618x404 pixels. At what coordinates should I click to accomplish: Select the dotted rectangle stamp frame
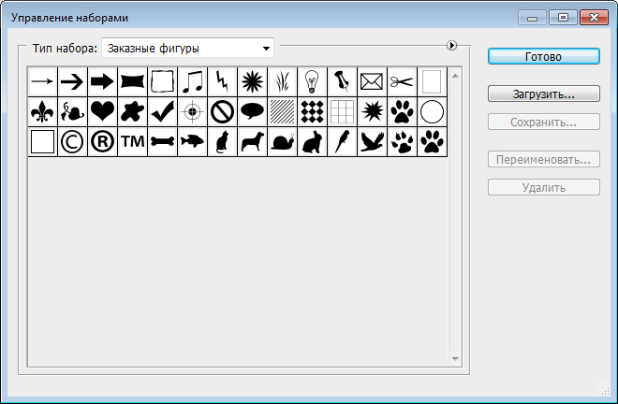(x=432, y=82)
